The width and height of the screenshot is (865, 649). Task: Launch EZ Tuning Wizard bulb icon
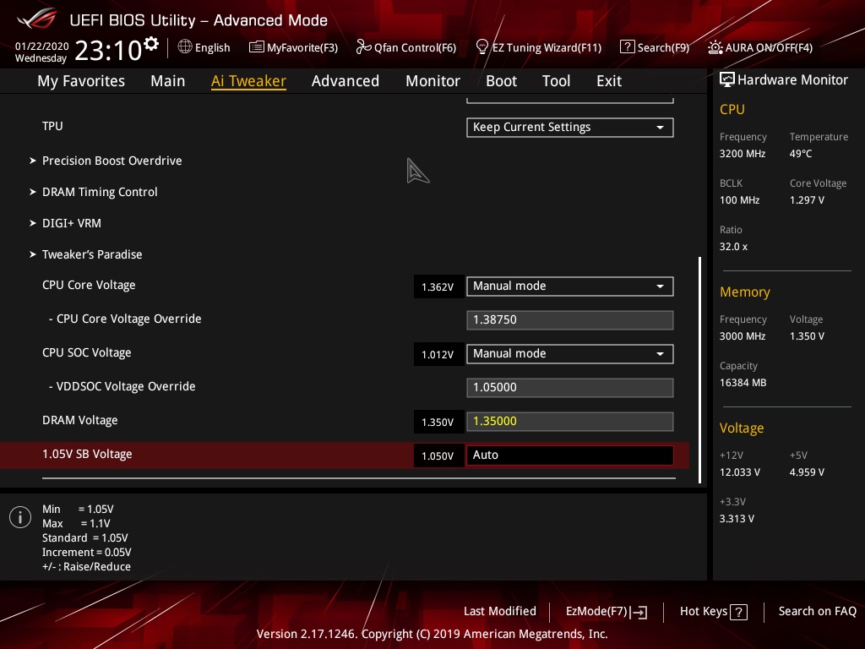point(482,47)
